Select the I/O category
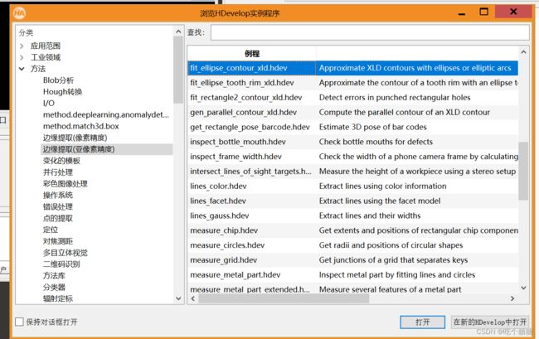 (48, 103)
